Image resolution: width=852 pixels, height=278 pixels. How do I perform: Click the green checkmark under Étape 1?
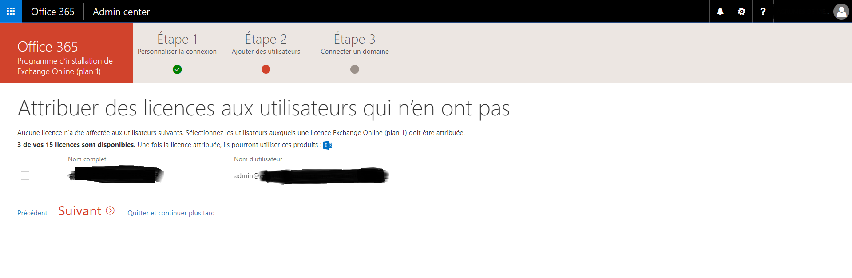click(177, 69)
